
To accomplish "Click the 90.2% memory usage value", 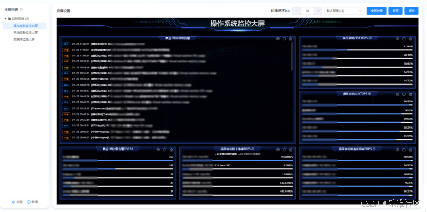I will coord(409,110).
